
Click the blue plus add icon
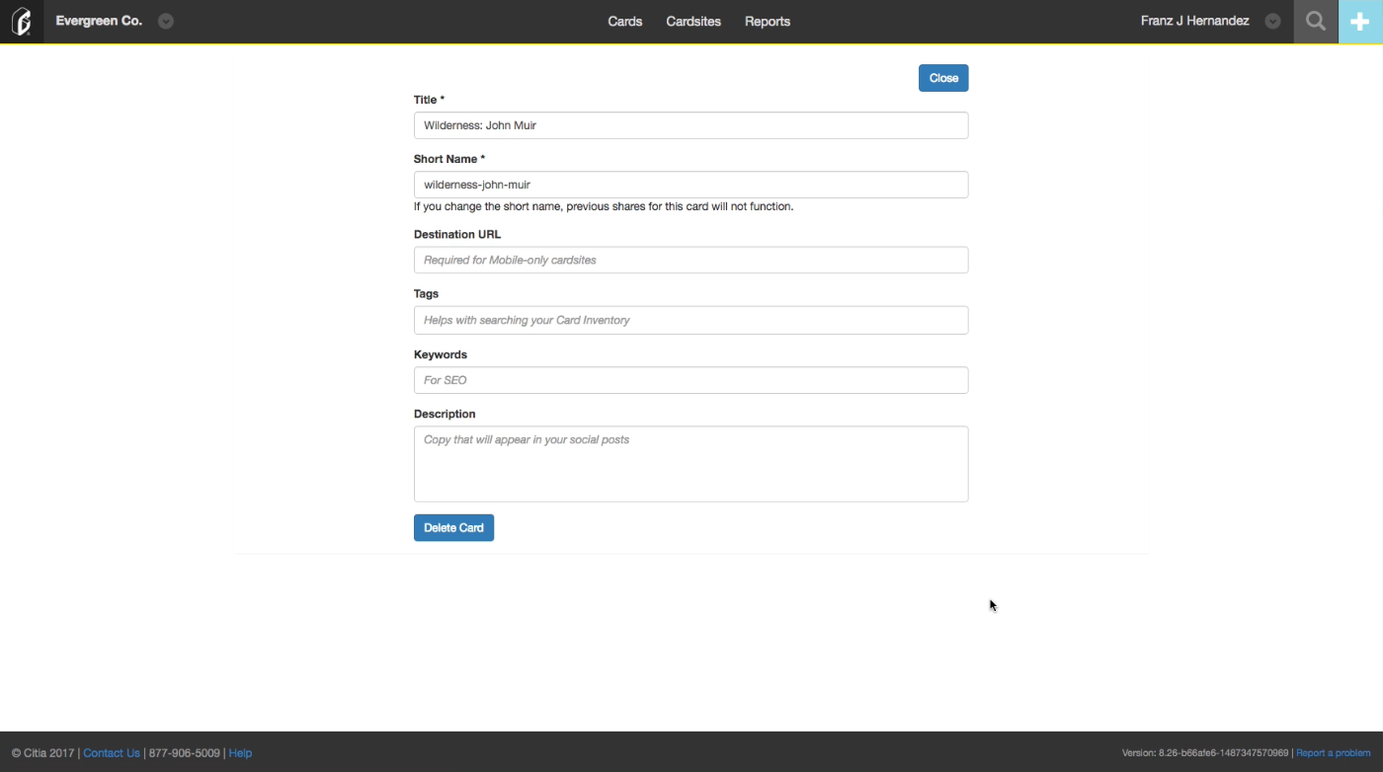click(x=1360, y=21)
